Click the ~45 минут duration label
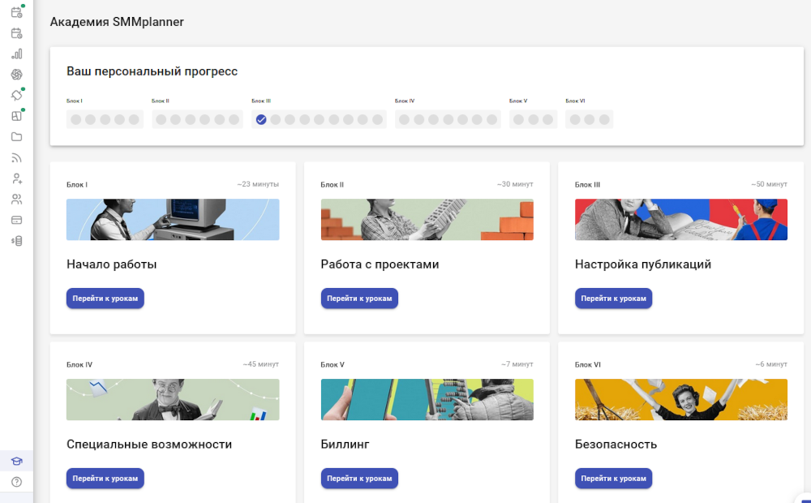 260,364
